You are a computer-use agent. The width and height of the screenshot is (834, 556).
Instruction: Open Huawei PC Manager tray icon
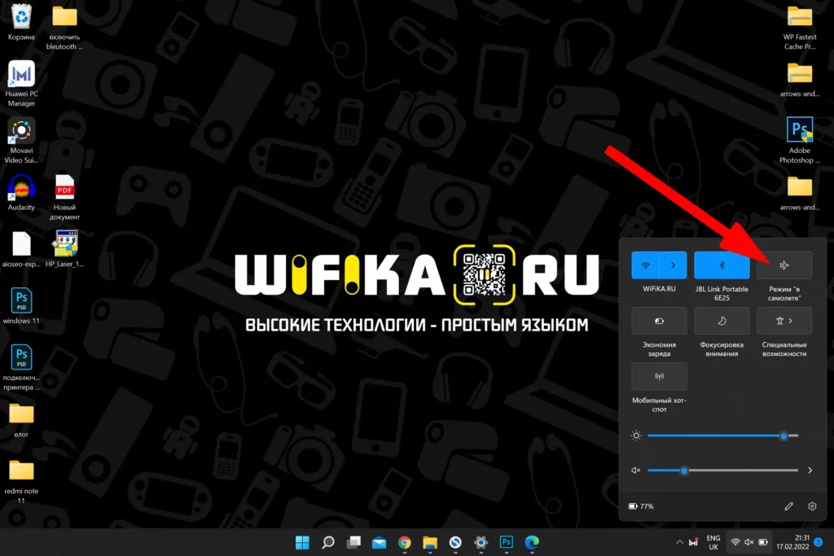[693, 542]
